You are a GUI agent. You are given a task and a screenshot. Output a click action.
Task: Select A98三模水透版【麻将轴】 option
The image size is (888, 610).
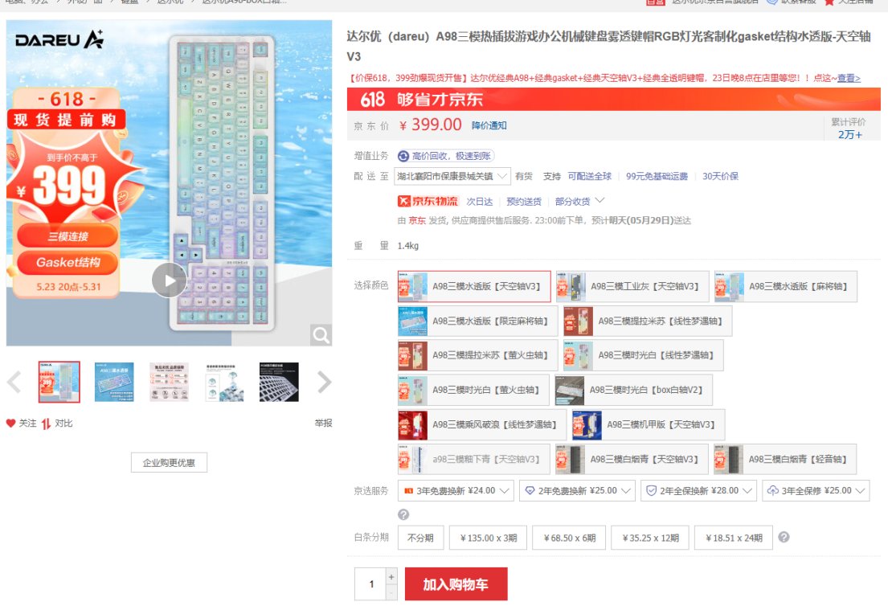click(785, 287)
